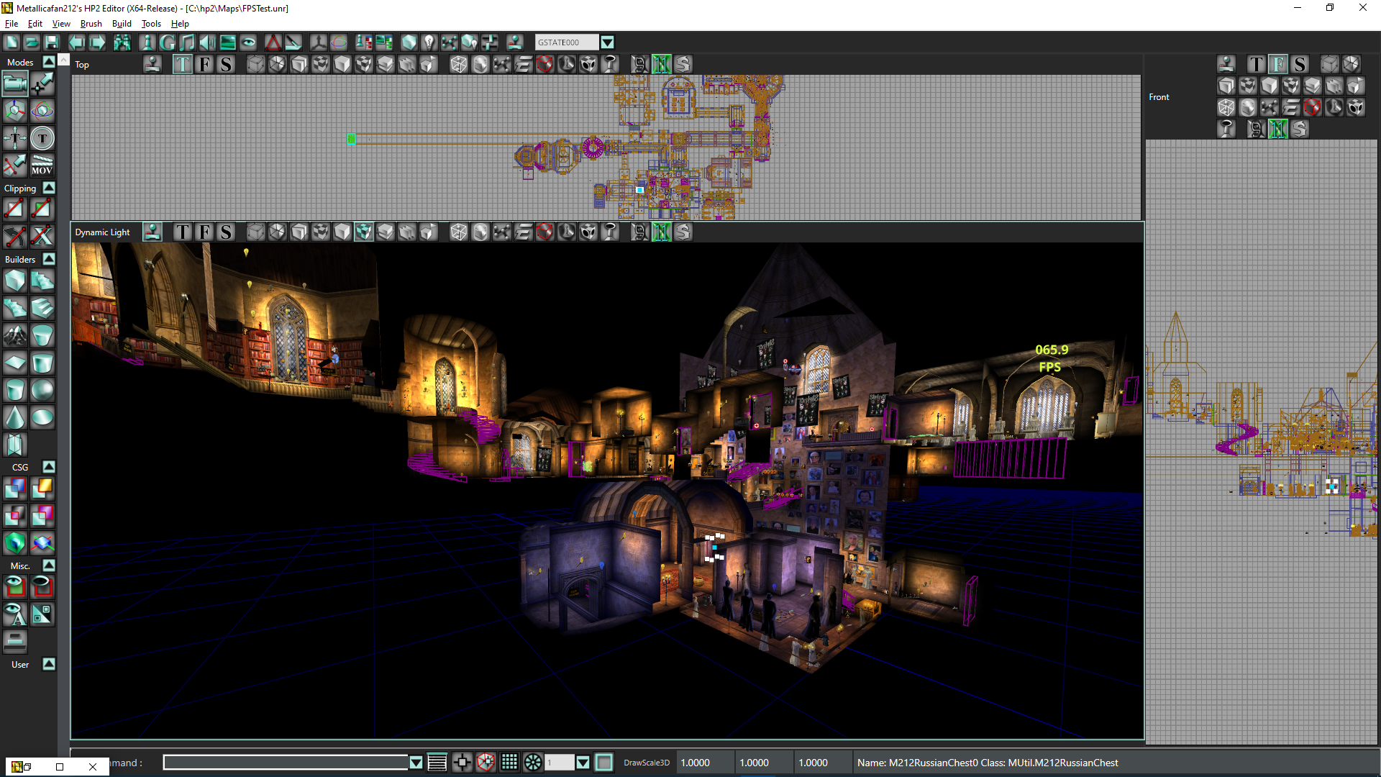The image size is (1381, 777).
Task: Search for actors with the binoculars icon
Action: (x=122, y=42)
